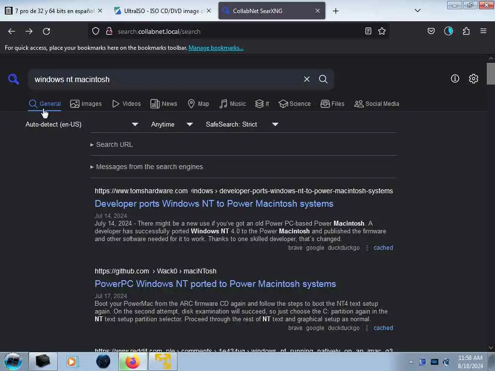Open the extensions puzzle icon
This screenshot has height=371, width=495.
pyautogui.click(x=466, y=31)
